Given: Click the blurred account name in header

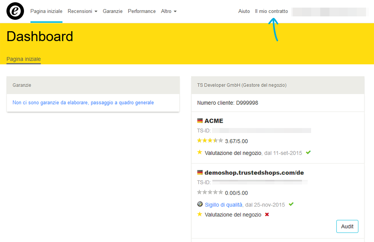Looking at the screenshot, I should coord(329,12).
